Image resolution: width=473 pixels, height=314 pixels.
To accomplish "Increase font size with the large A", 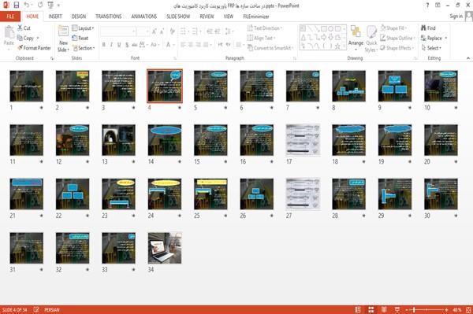I will click(x=155, y=31).
